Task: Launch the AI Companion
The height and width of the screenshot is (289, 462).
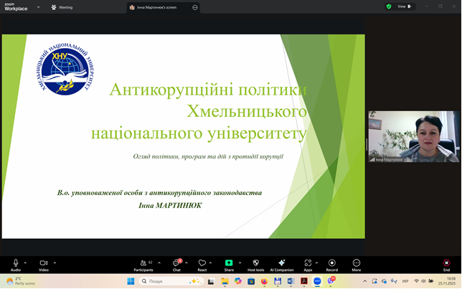Action: pos(282,263)
